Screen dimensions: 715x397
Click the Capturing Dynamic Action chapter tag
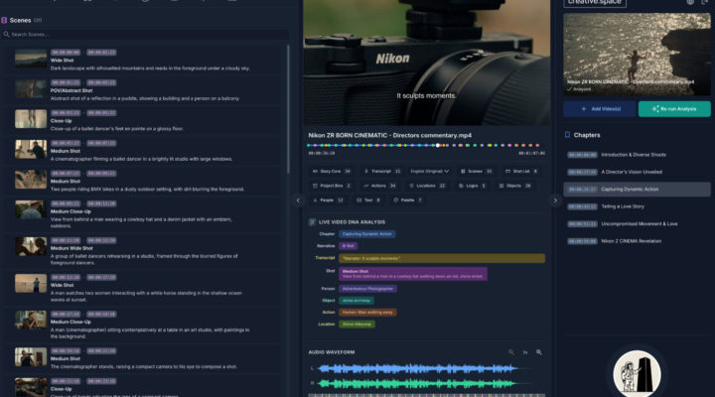coord(367,234)
